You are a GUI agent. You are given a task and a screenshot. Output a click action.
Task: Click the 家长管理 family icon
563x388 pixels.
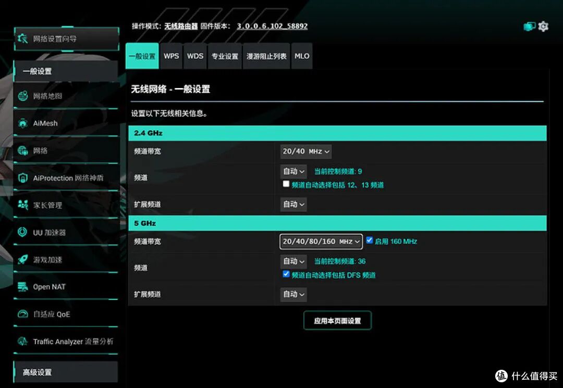pyautogui.click(x=22, y=205)
